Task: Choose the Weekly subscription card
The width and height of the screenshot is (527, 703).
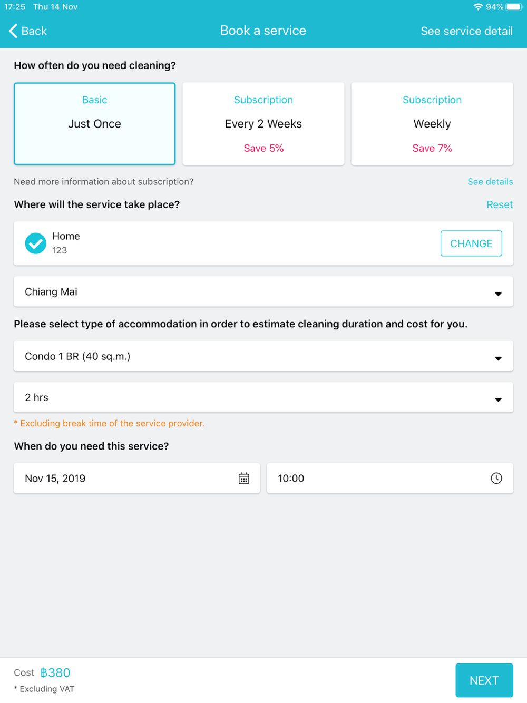Action: tap(432, 124)
